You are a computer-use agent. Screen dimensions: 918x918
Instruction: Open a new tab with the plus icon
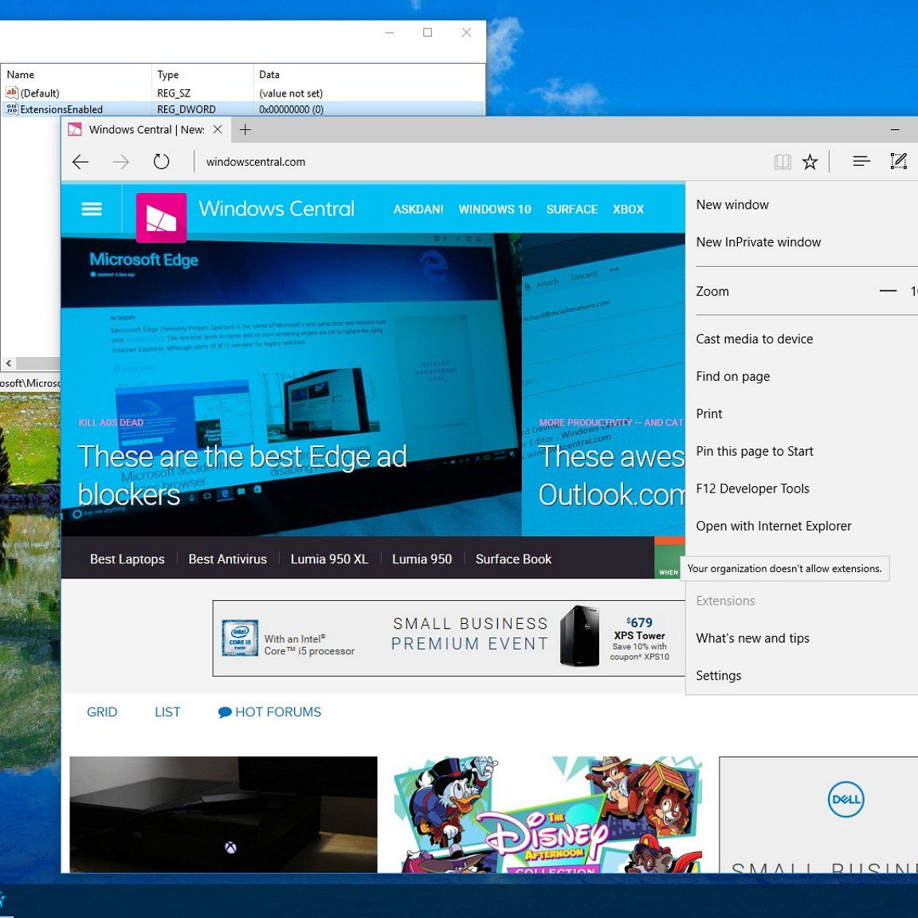coord(245,129)
